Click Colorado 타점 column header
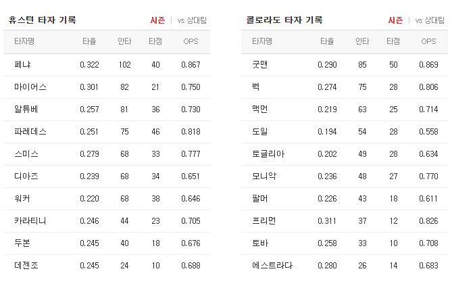 click(x=393, y=41)
